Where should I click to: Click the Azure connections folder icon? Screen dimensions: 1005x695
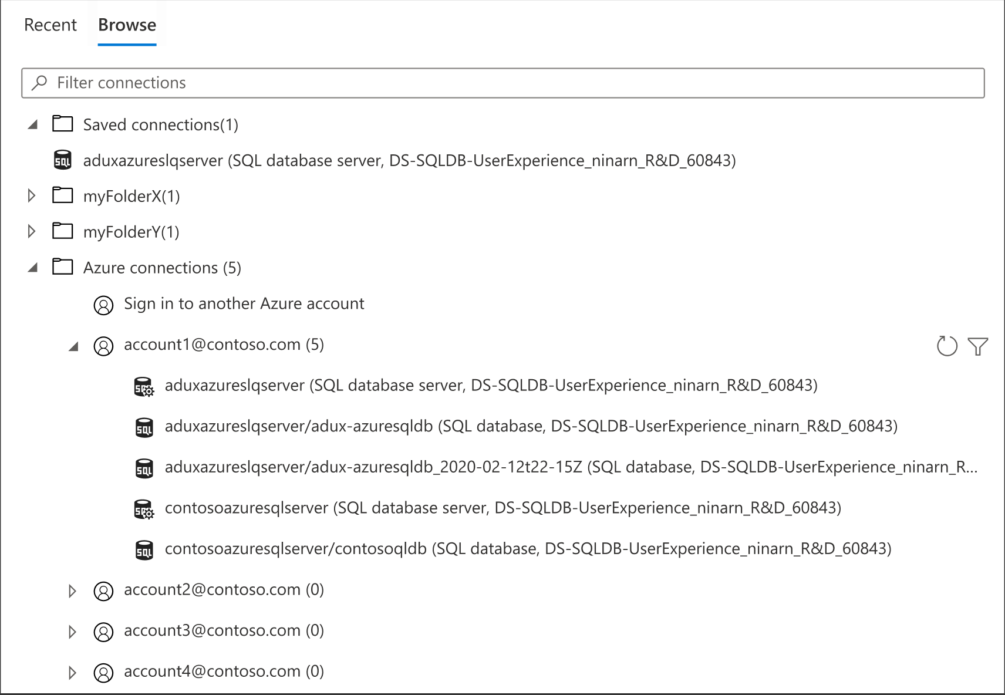tap(62, 267)
